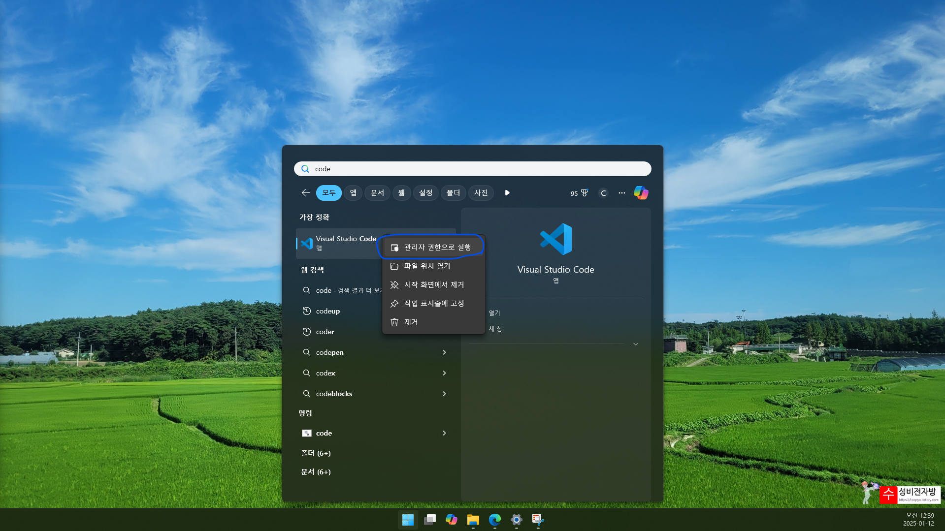Open Copilot from the search panel
Screen dimensions: 945x531
641,193
